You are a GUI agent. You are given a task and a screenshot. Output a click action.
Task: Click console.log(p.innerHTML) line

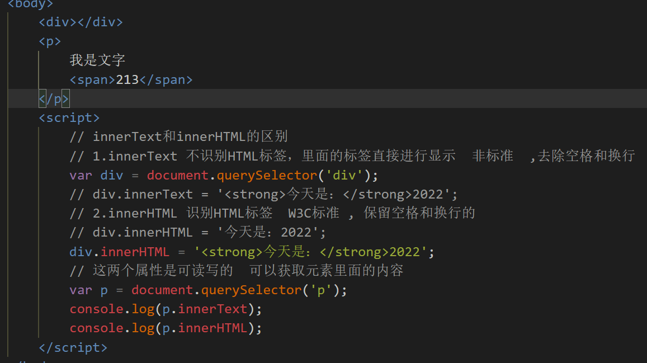[166, 328]
